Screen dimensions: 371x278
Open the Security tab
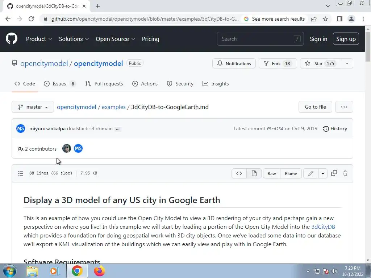click(180, 84)
